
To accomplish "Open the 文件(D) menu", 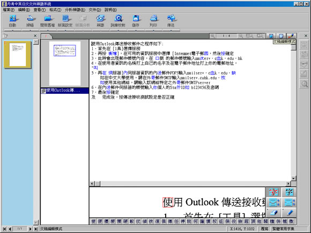I will (94, 10).
